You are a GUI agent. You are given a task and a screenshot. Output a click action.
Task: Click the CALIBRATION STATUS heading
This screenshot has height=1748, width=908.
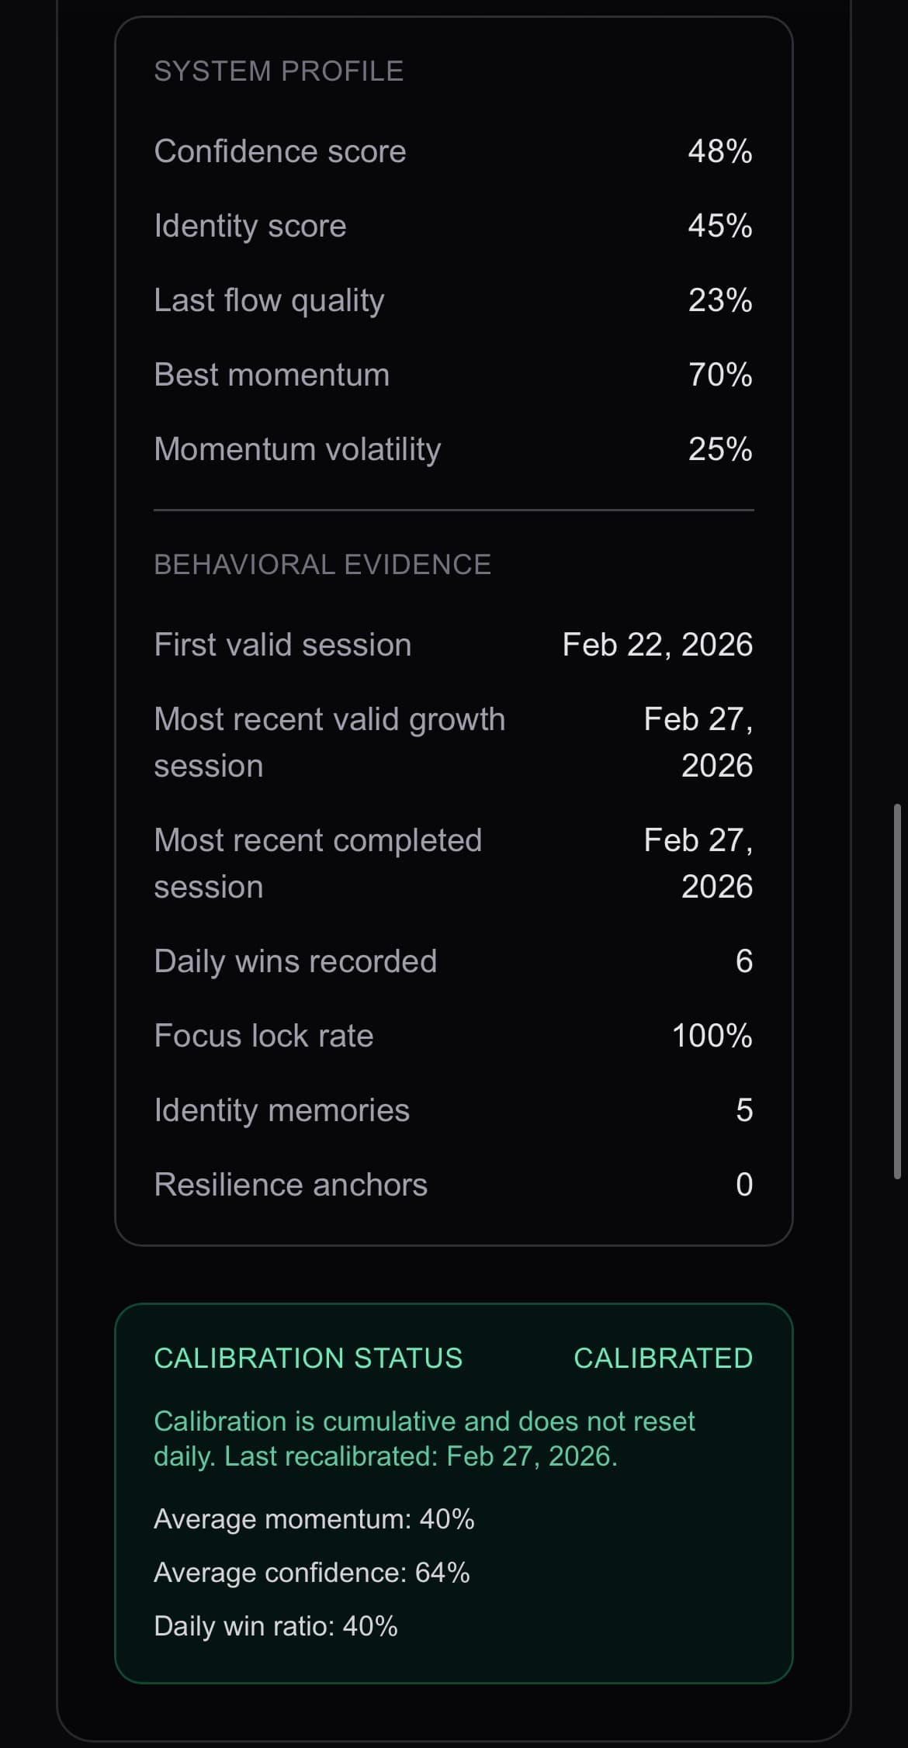point(308,1358)
